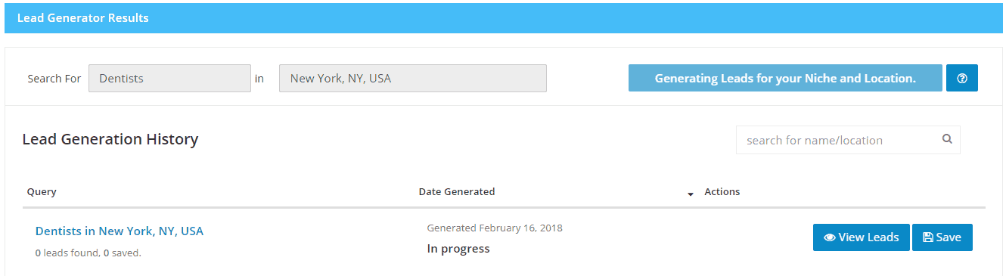Focus the Dentists niche search field
1006x276 pixels.
click(x=169, y=78)
